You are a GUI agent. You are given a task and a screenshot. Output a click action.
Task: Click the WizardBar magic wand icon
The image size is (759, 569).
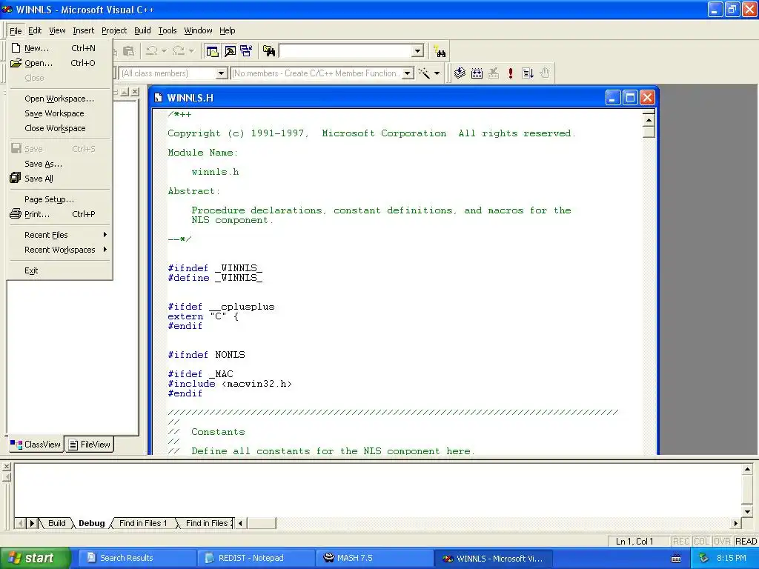424,73
